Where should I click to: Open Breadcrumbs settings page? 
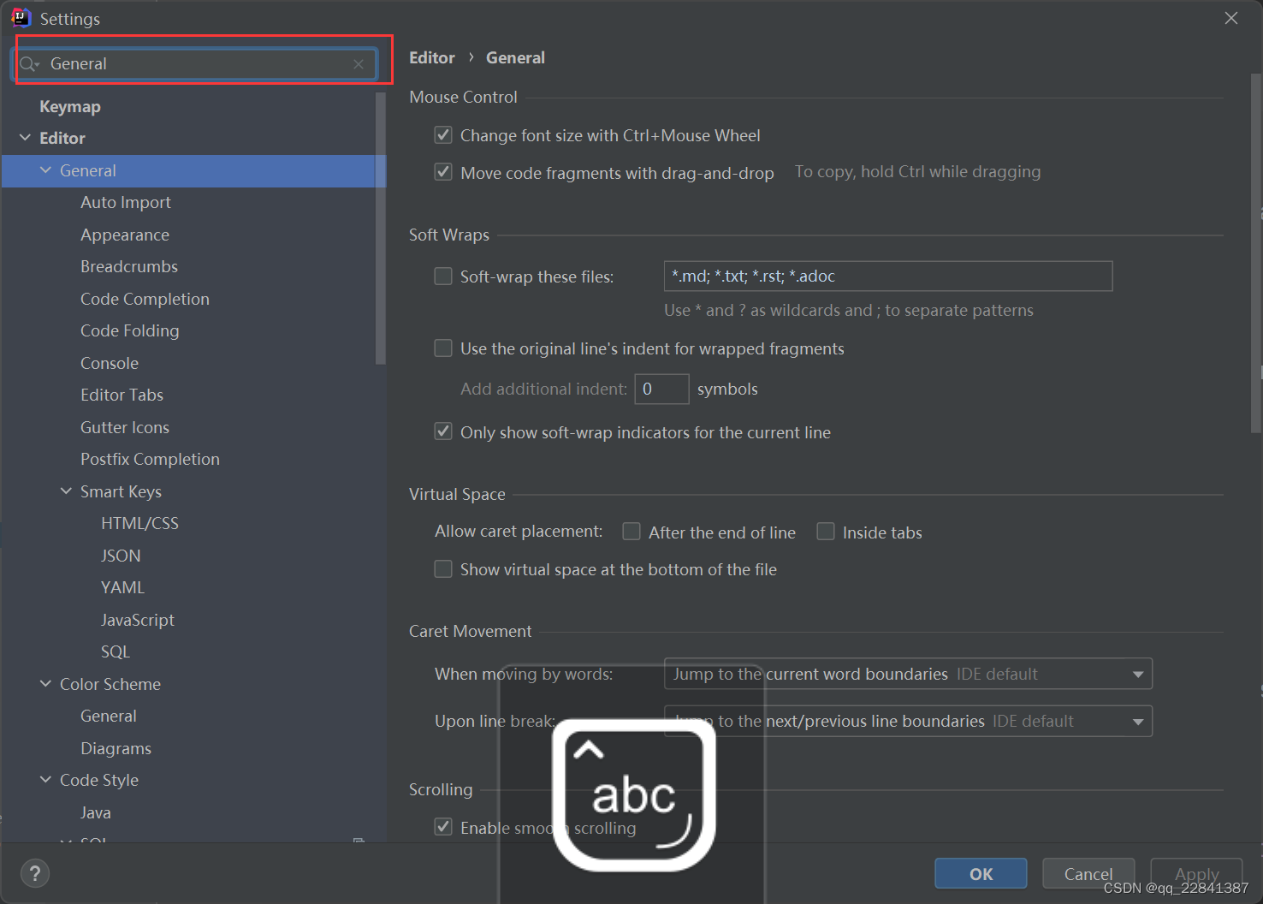coord(129,266)
